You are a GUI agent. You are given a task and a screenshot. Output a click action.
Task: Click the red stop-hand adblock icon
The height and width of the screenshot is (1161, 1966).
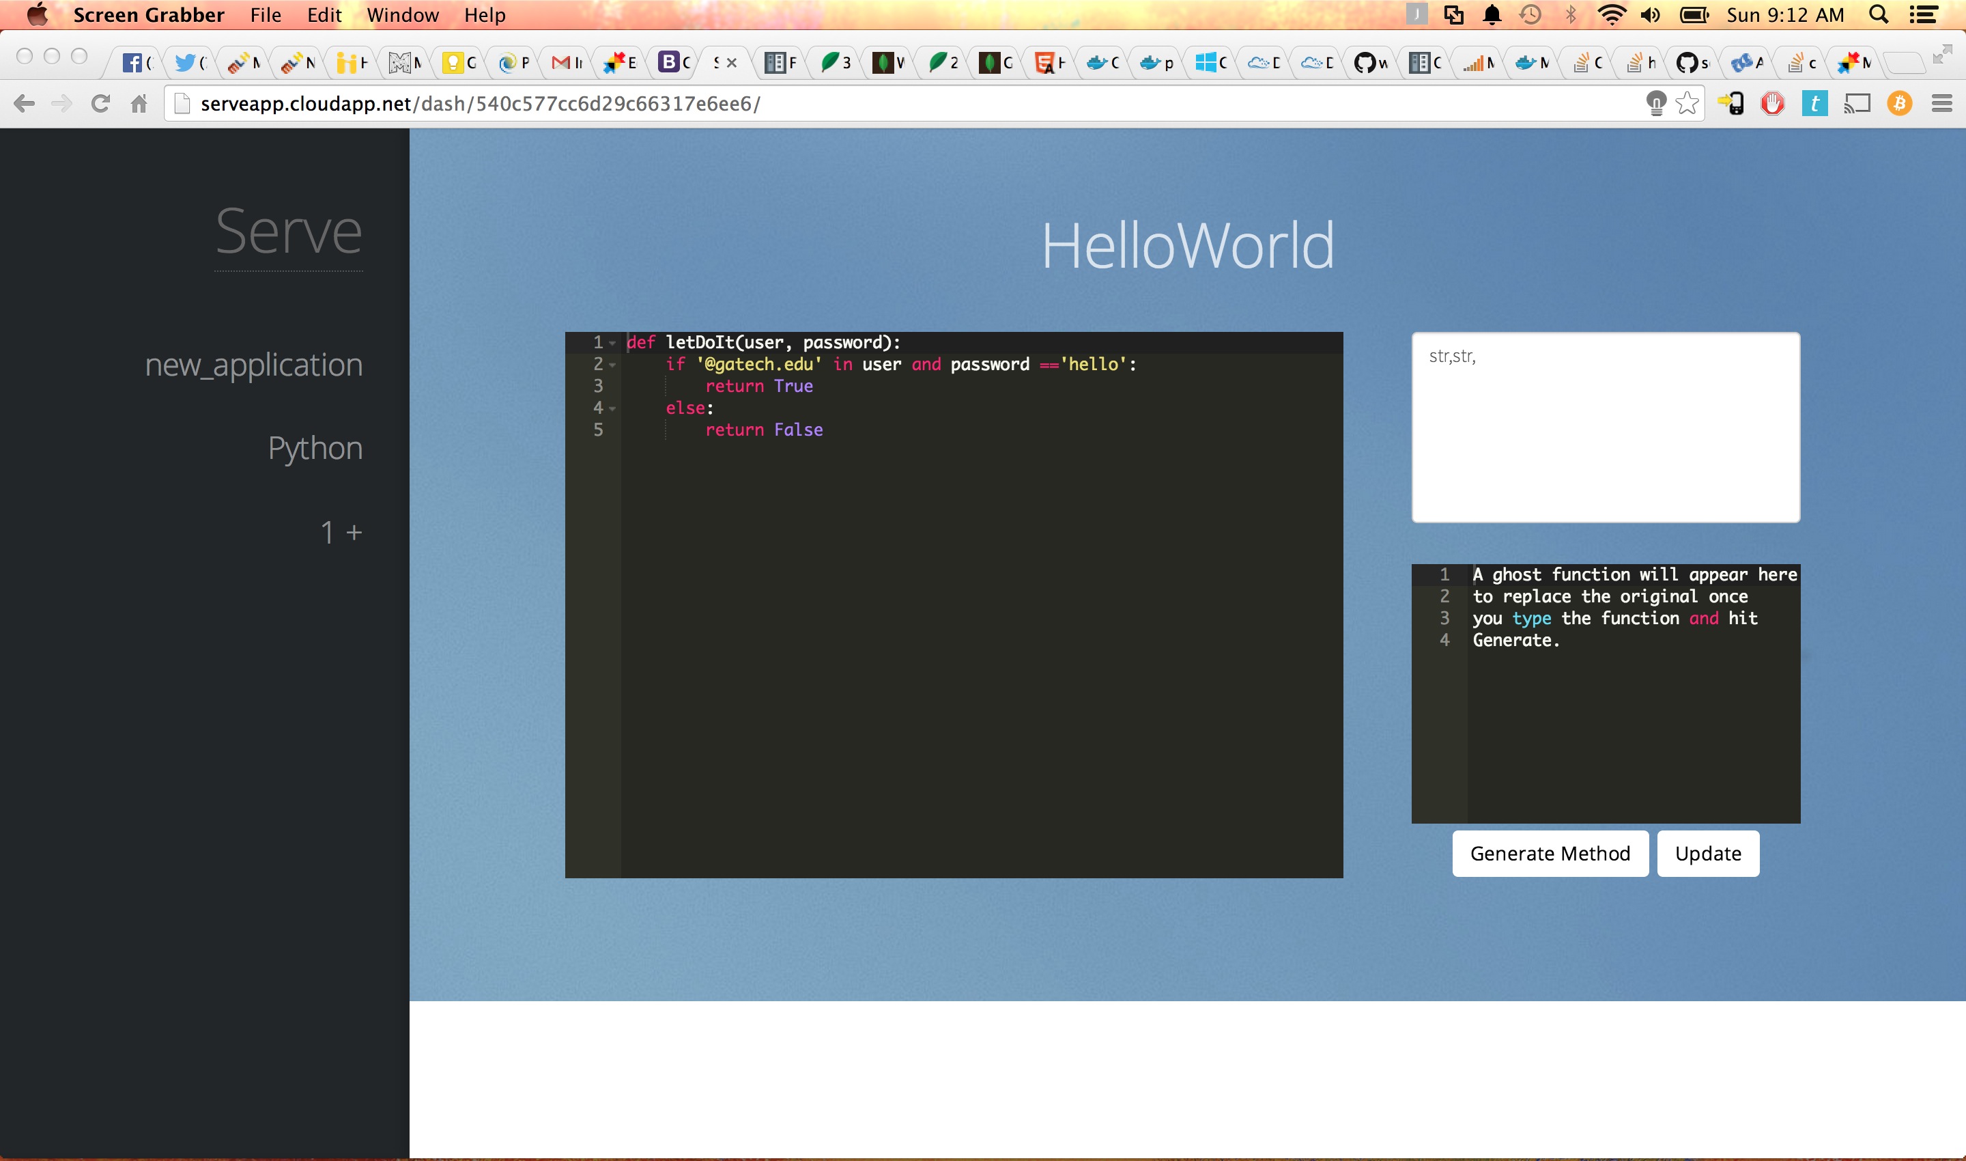tap(1772, 103)
